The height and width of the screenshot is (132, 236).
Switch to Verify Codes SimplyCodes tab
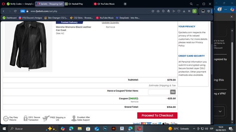pyautogui.click(x=20, y=4)
